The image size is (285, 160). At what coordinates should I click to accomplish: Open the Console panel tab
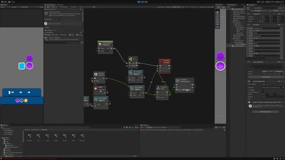144,125
